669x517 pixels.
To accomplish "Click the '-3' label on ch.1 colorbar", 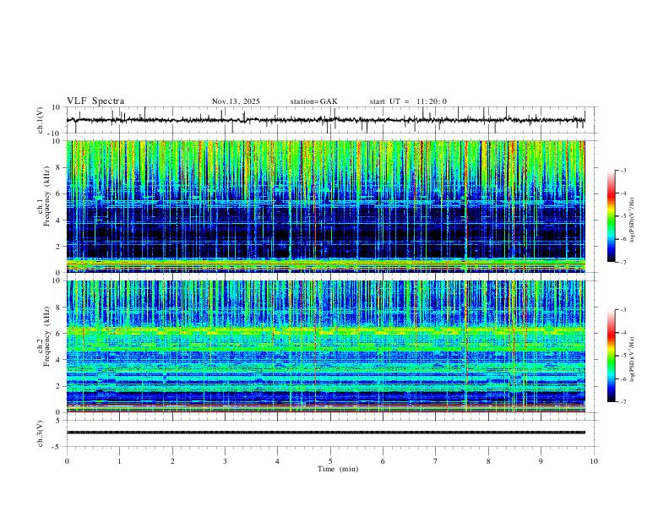I will click(623, 170).
